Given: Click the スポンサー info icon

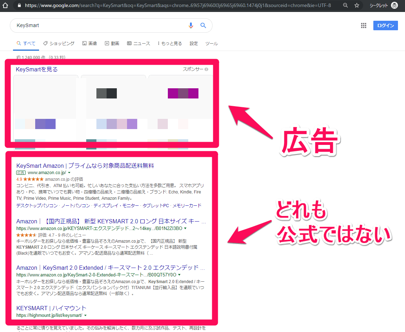Looking at the screenshot, I should click(x=207, y=69).
